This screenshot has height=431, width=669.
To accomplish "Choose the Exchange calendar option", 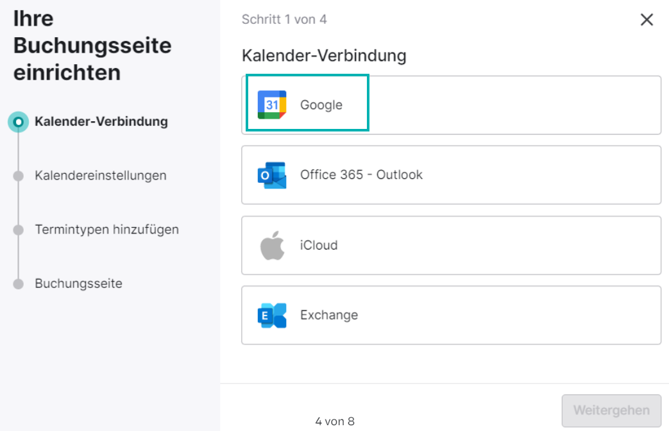I will tap(452, 316).
